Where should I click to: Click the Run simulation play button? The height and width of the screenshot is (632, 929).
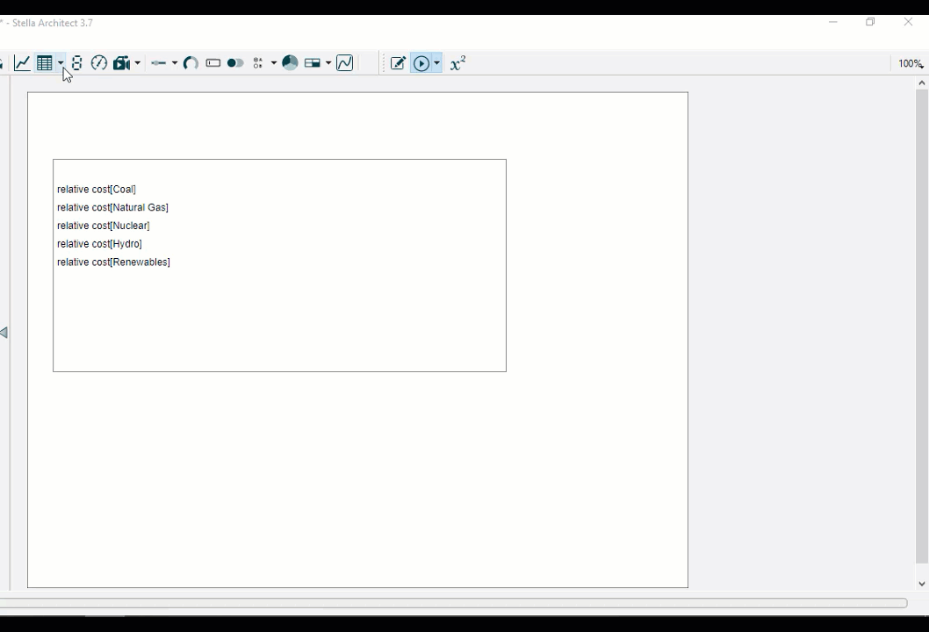coord(421,63)
